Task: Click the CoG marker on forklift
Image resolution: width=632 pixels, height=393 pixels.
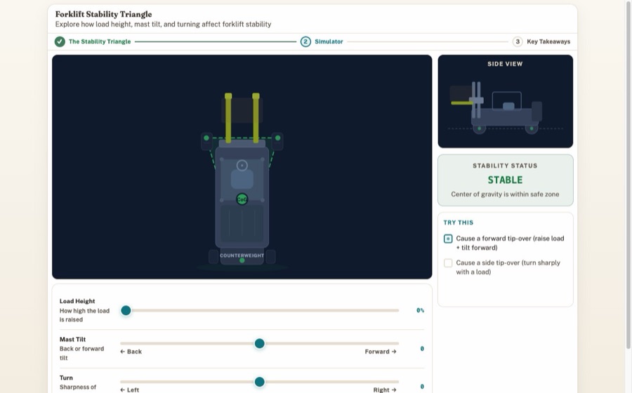Action: click(x=242, y=199)
